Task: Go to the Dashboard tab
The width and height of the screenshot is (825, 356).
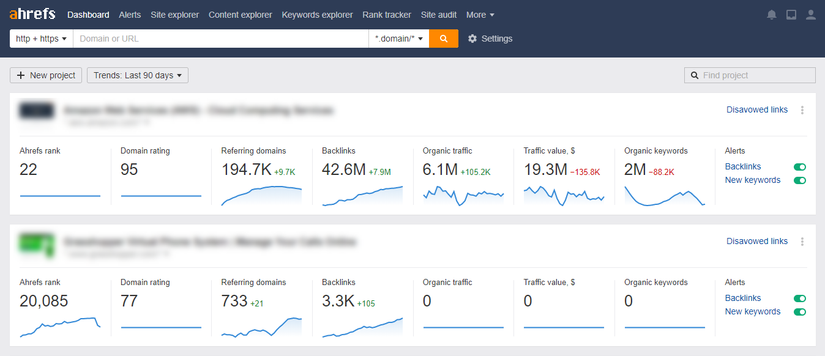Action: (88, 15)
